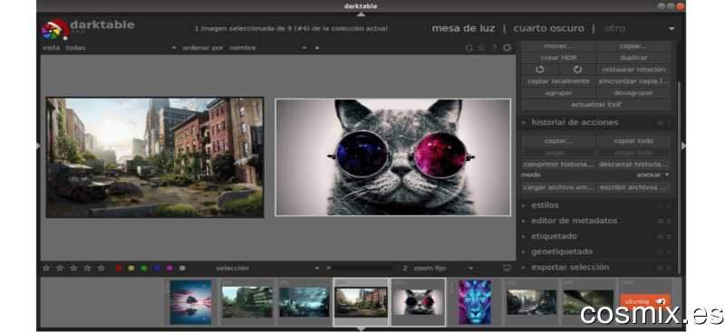Toggle the red color label

119,269
